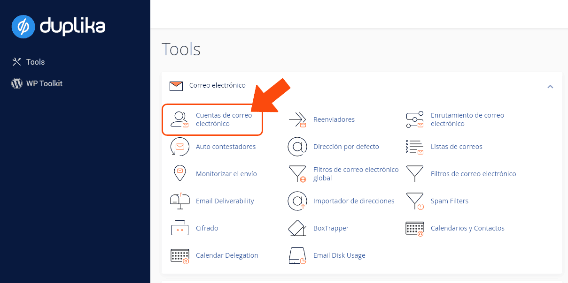Open the Spam Filters link
Image resolution: width=568 pixels, height=283 pixels.
pyautogui.click(x=449, y=201)
